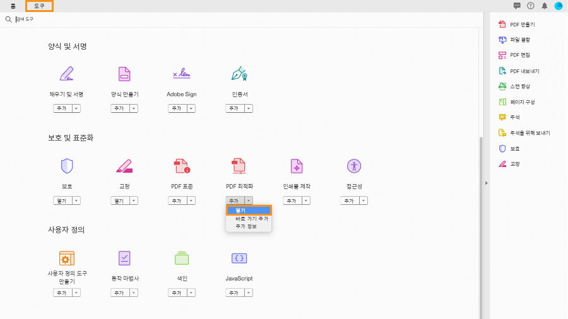Select 추가 정보 in the dropdown menu

(246, 226)
